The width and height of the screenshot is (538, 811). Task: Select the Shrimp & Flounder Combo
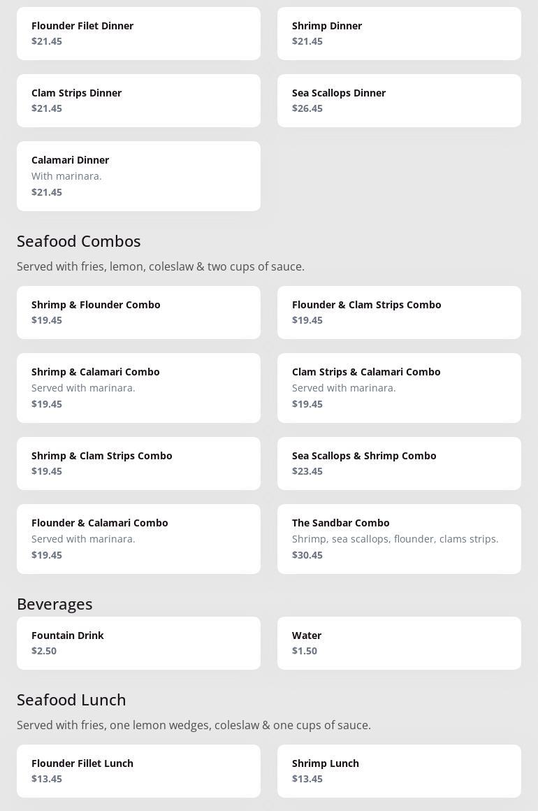[138, 313]
